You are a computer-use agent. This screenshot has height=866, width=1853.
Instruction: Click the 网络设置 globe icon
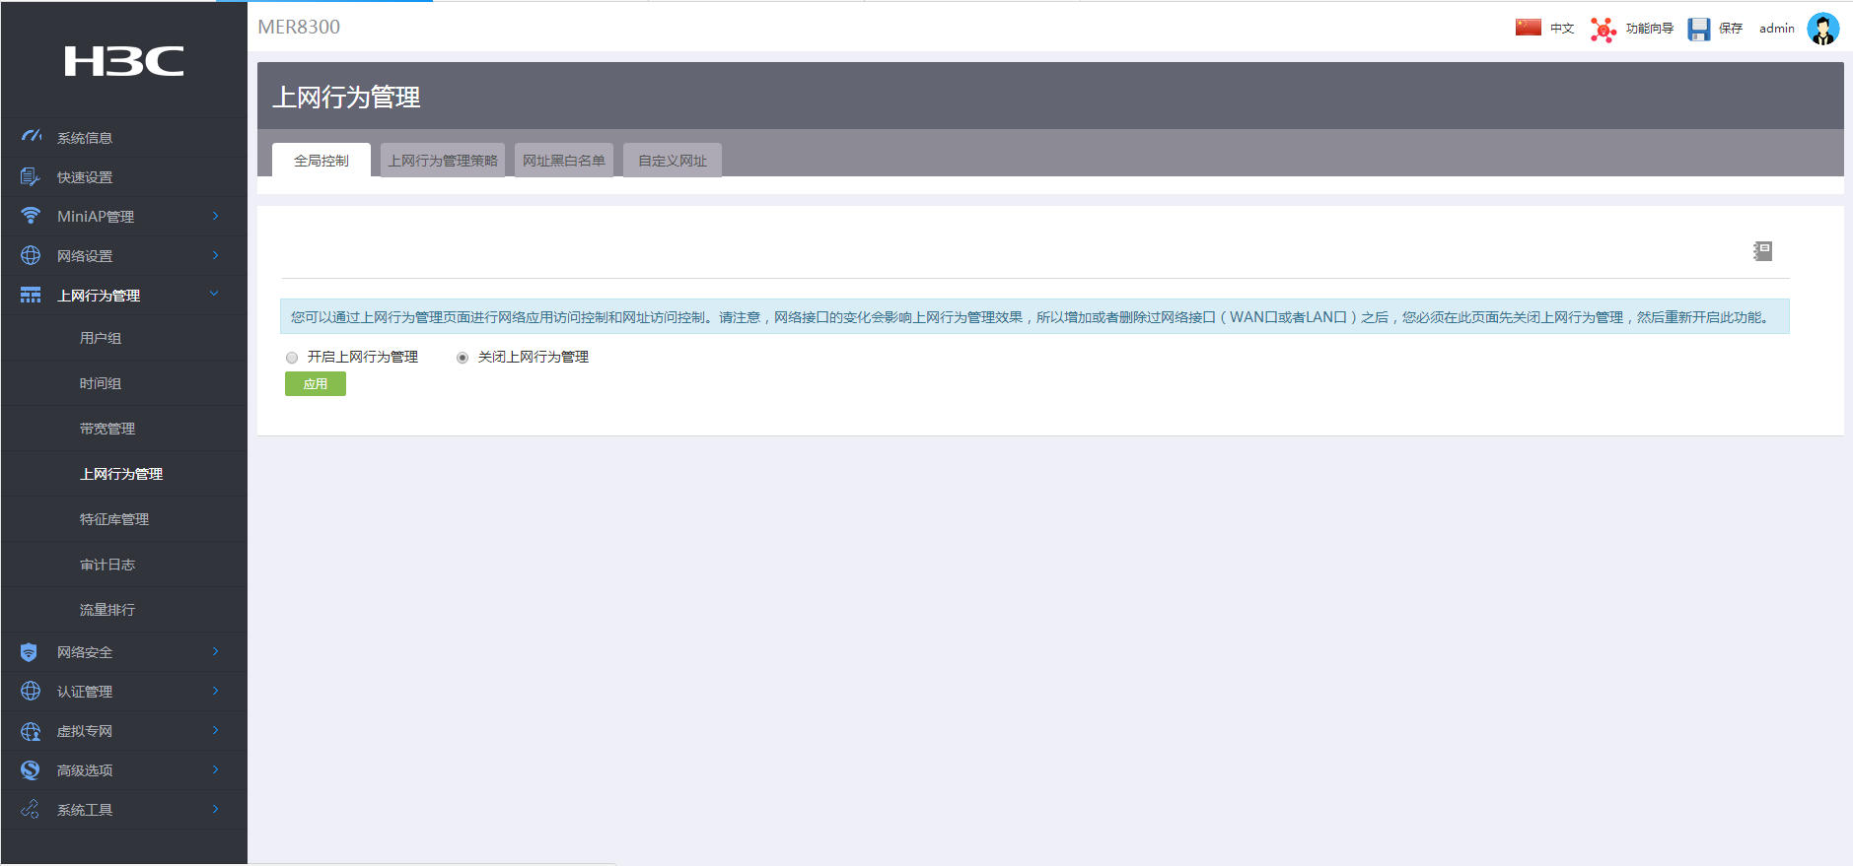(x=31, y=255)
